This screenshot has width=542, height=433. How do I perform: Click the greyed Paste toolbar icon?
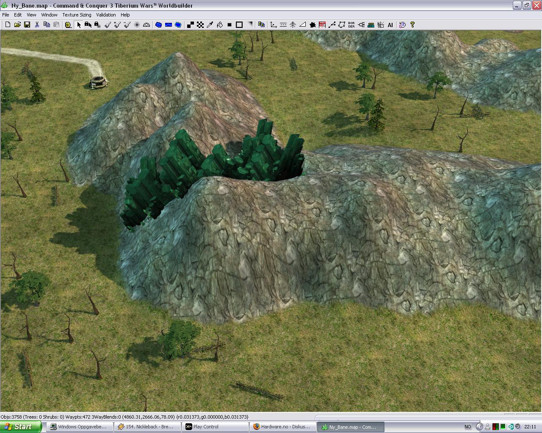click(56, 25)
